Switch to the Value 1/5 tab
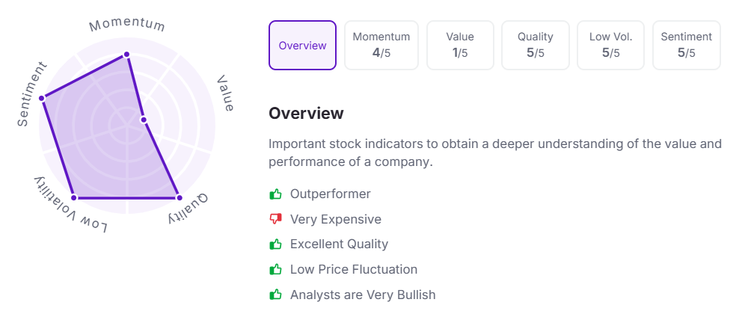Viewport: 748px width, 326px height. pyautogui.click(x=460, y=46)
